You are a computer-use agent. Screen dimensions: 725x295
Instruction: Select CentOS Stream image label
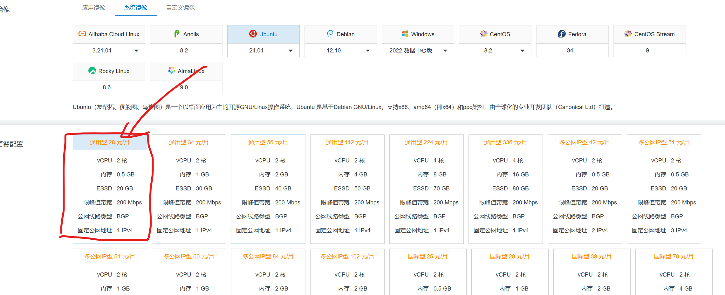pos(654,34)
